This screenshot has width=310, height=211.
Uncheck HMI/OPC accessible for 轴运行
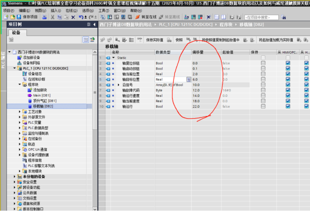point(288,106)
